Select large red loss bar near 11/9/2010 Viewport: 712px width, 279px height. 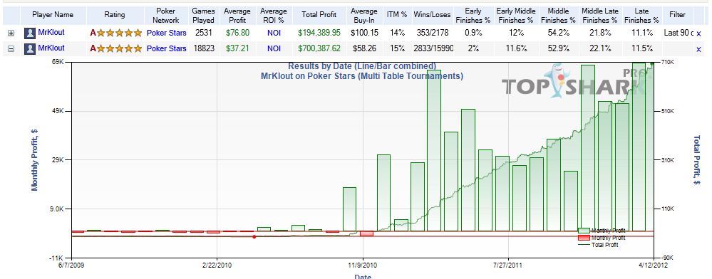click(366, 233)
